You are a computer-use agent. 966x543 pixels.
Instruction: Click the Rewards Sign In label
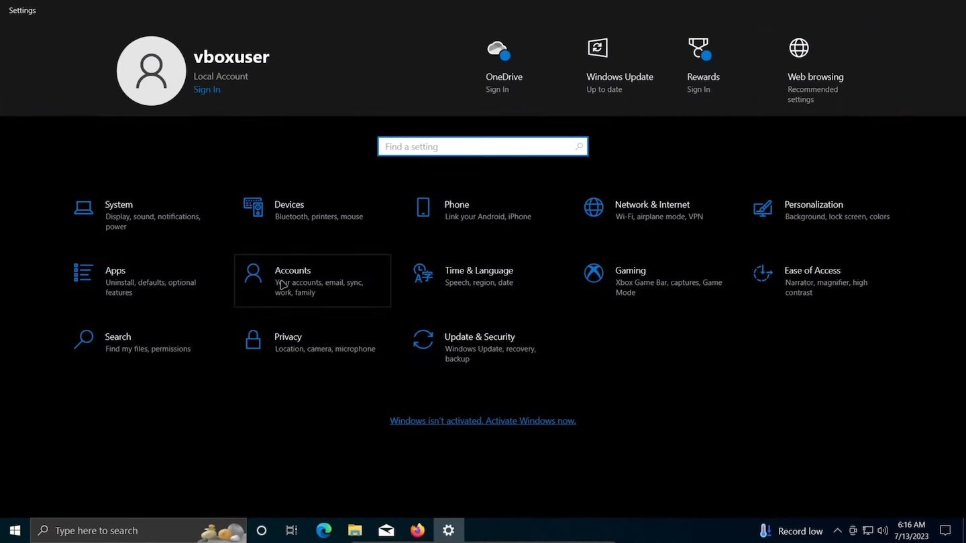tap(698, 89)
